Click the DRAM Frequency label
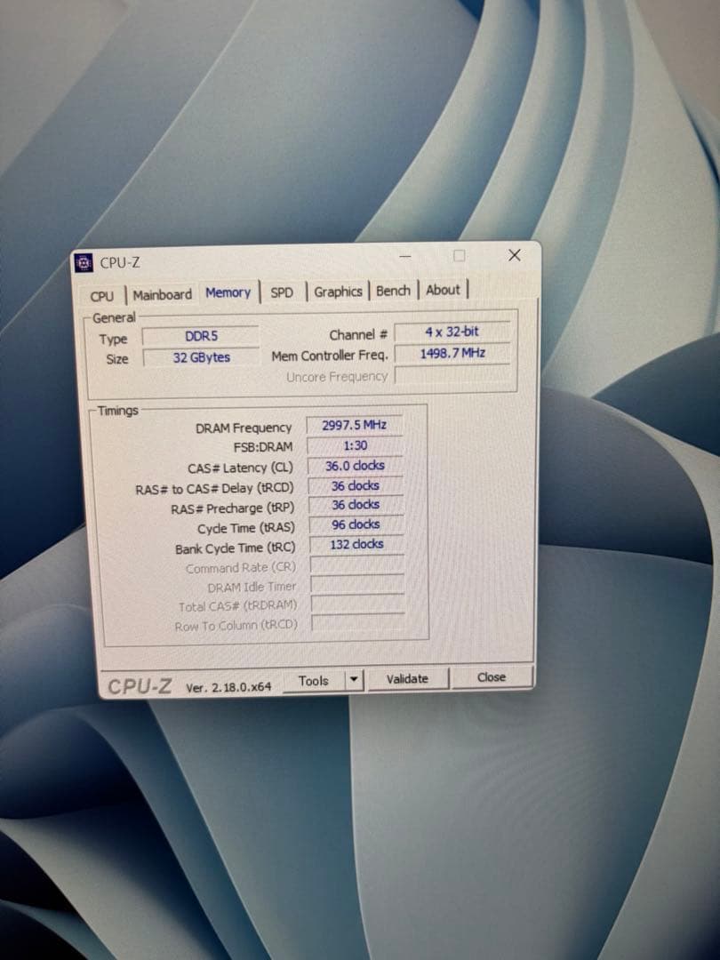Image resolution: width=720 pixels, height=960 pixels. pyautogui.click(x=244, y=428)
